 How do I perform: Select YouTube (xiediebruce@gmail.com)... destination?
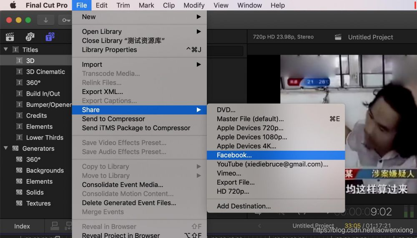(x=276, y=164)
